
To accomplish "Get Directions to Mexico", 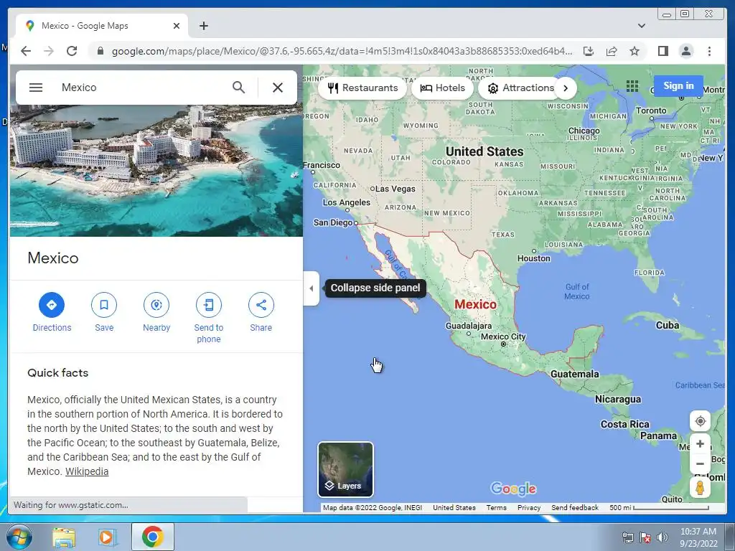I will tap(52, 312).
